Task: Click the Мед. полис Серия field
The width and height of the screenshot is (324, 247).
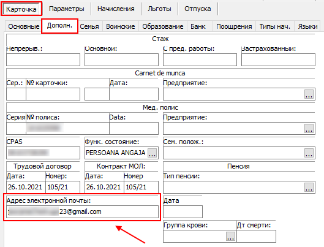Action: click(16, 128)
